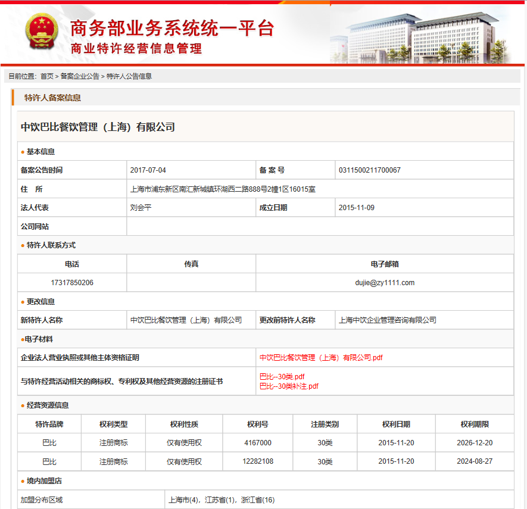Select email dujie@zy1111.com
Viewport: 527px width, 509px height.
point(385,283)
